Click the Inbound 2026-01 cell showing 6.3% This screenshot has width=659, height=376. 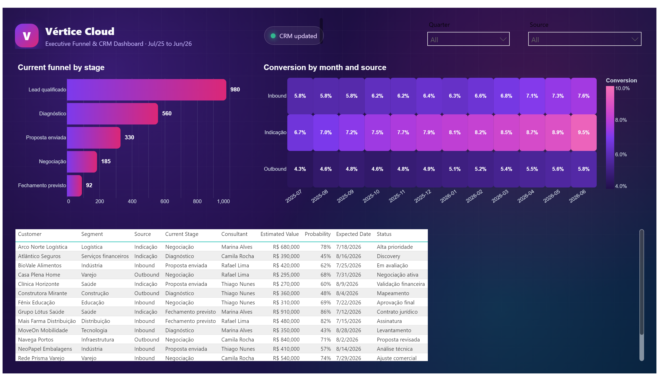point(455,96)
